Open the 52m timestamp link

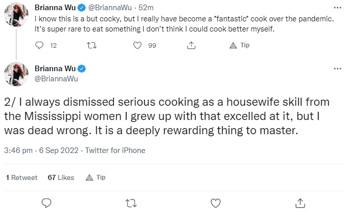point(146,8)
